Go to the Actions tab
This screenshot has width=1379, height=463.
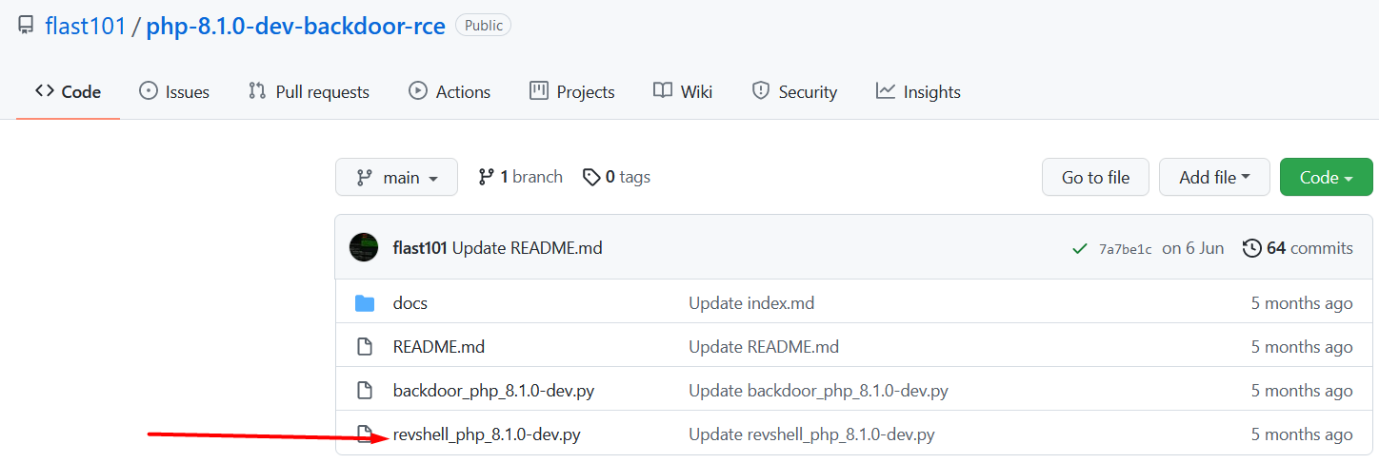click(450, 92)
